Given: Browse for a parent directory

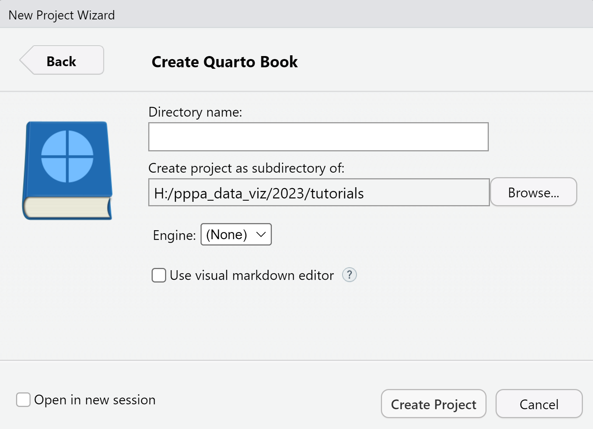Looking at the screenshot, I should pos(533,192).
